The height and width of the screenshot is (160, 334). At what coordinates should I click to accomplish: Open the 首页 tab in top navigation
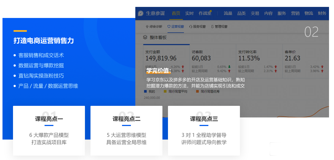176,14
